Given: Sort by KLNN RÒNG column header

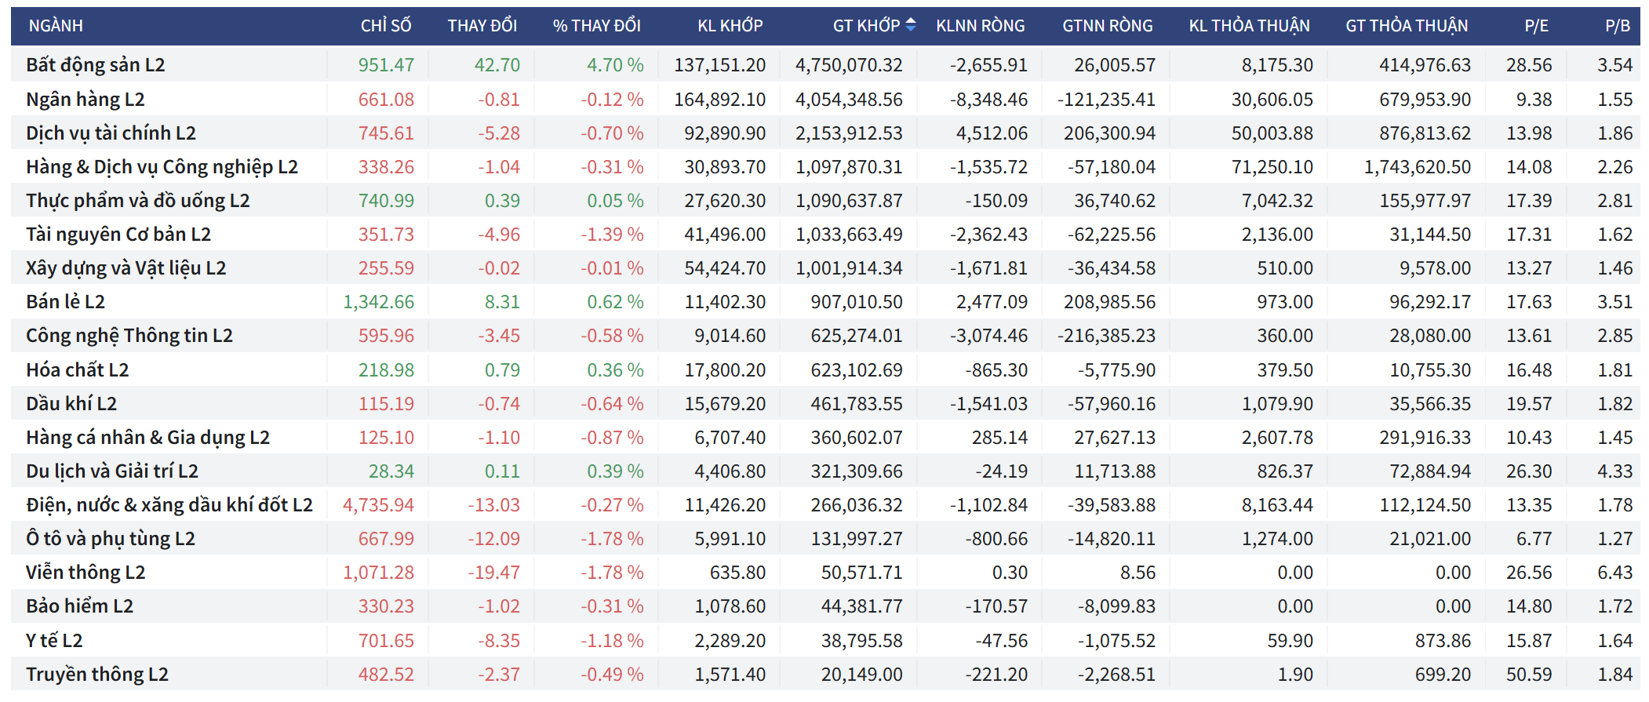Looking at the screenshot, I should coord(980,26).
